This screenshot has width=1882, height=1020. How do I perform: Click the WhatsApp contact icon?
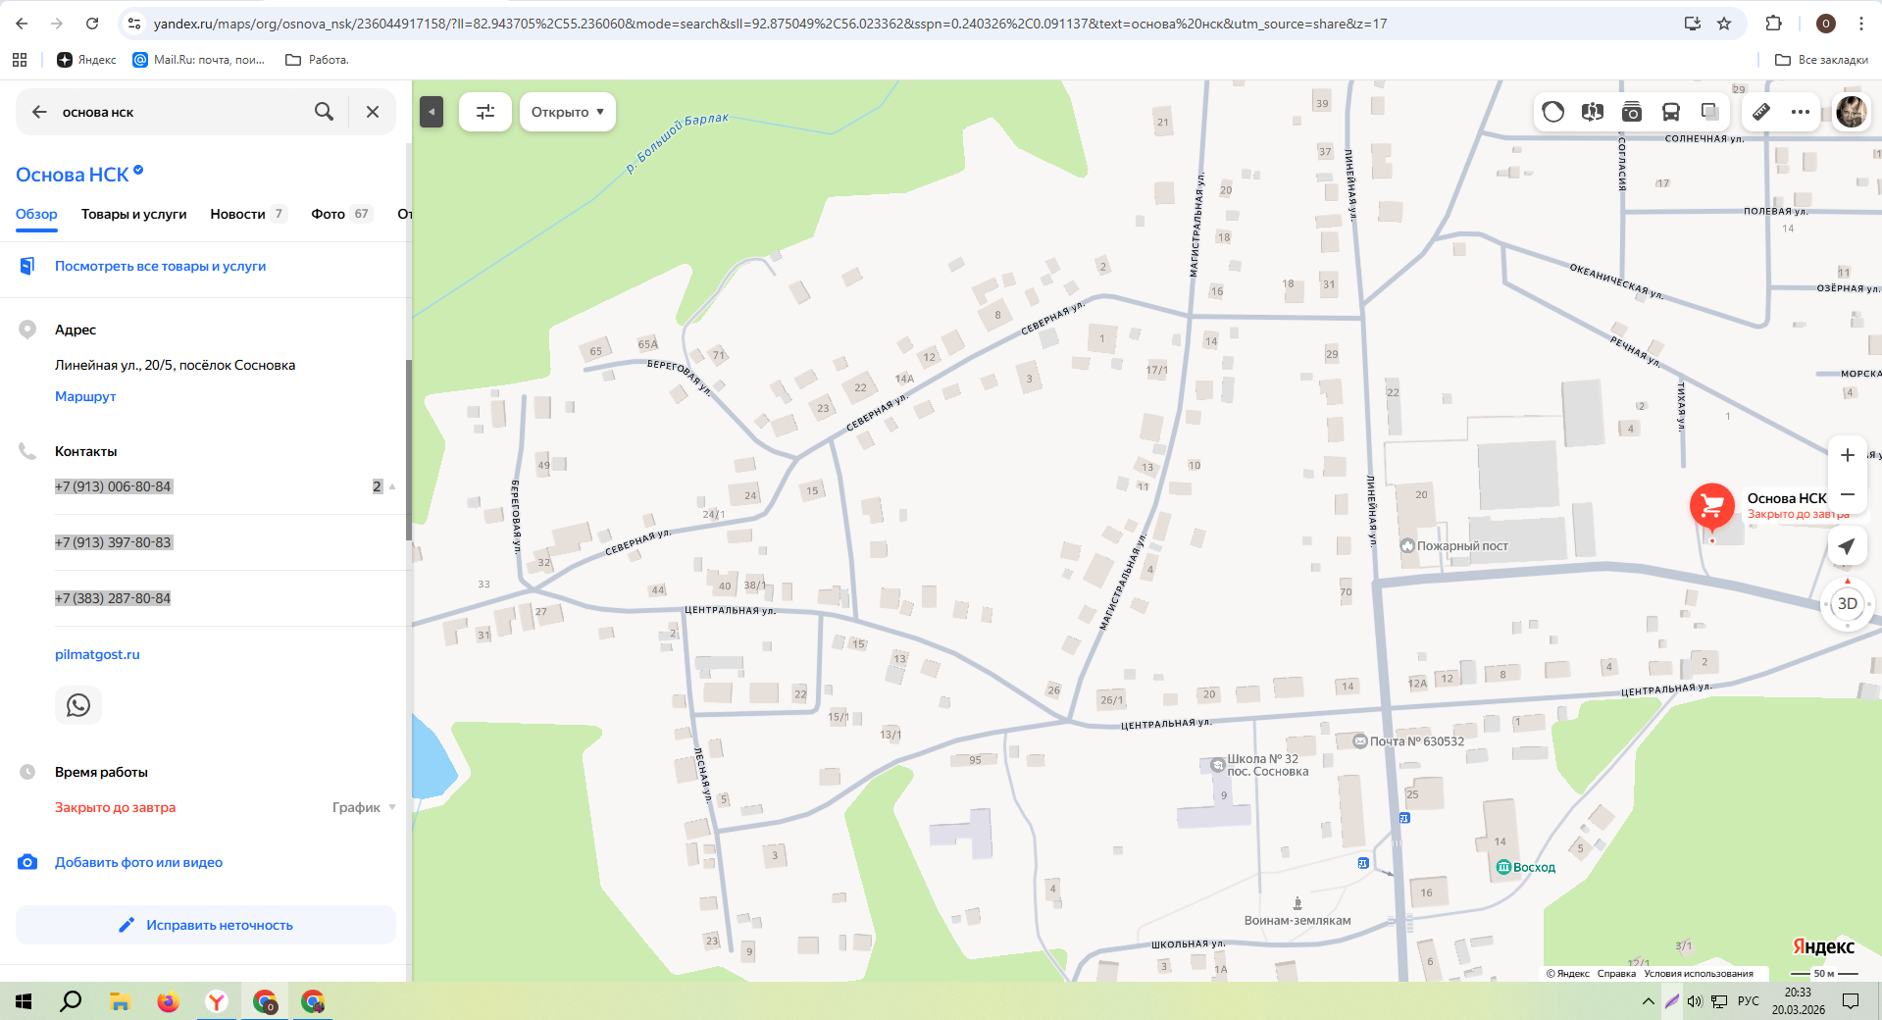(78, 705)
